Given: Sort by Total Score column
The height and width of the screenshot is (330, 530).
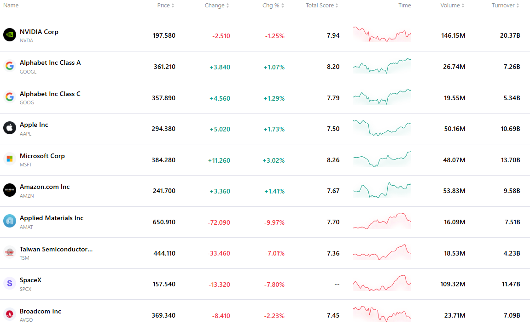Looking at the screenshot, I should 322,6.
